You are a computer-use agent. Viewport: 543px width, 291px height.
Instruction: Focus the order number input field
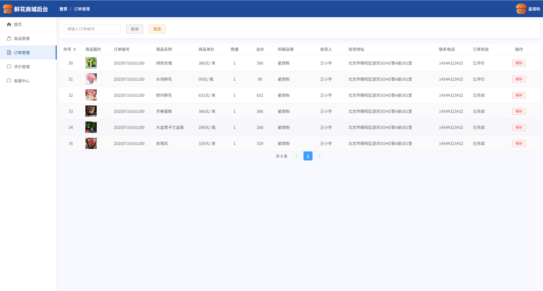[92, 29]
